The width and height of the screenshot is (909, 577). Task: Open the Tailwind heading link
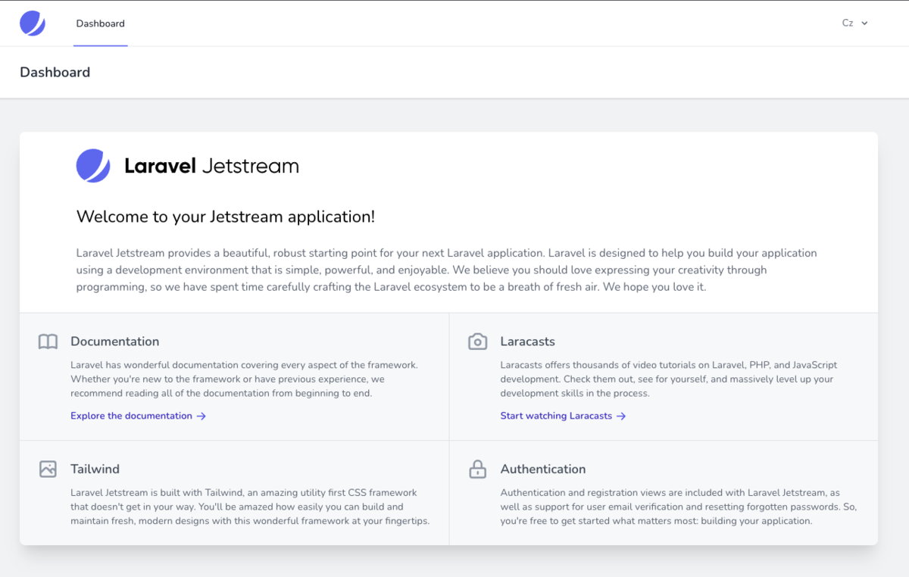click(95, 469)
